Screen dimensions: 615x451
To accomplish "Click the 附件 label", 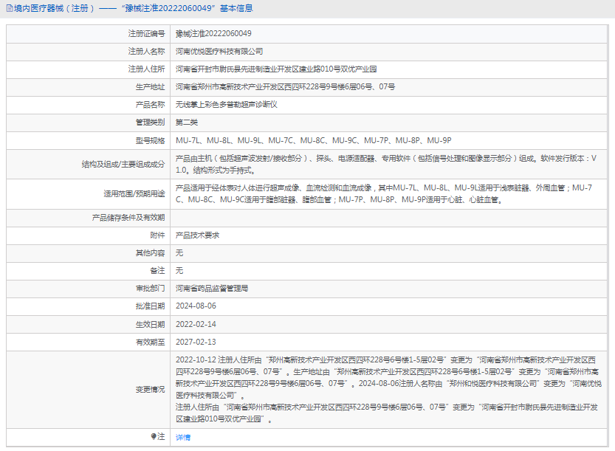I will [158, 235].
